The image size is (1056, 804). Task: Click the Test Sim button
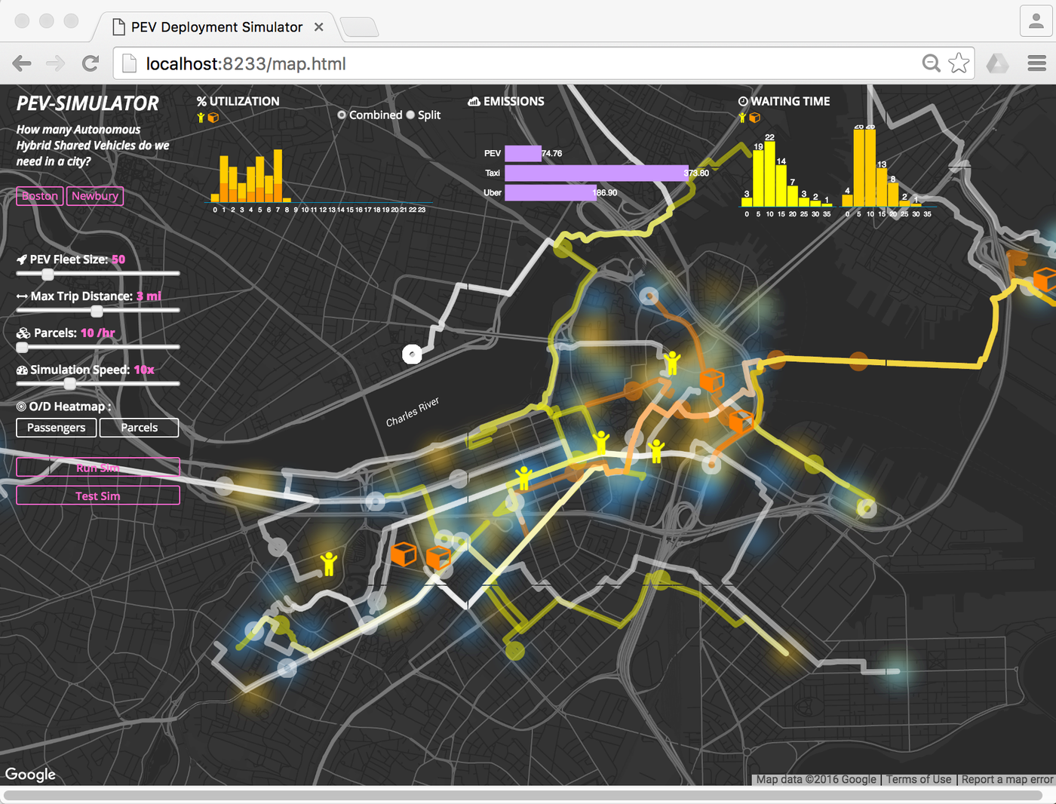tap(98, 496)
